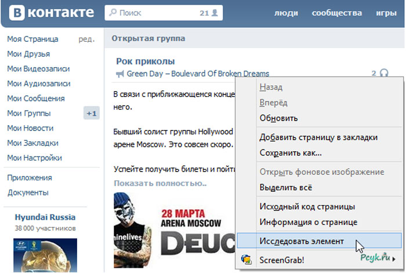The image size is (406, 273).
Task: Choose Вперёд in the context menu
Action: [x=273, y=103]
